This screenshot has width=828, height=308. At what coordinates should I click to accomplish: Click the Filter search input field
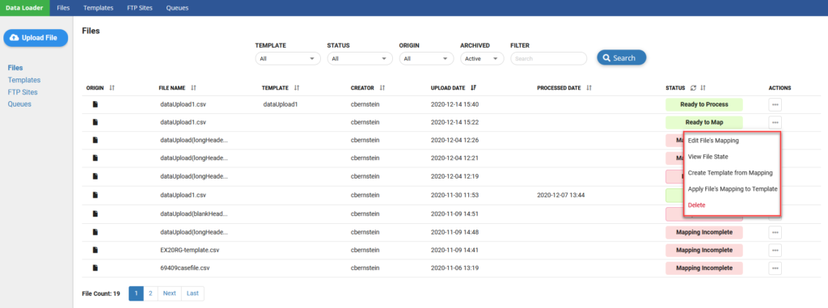pos(549,59)
